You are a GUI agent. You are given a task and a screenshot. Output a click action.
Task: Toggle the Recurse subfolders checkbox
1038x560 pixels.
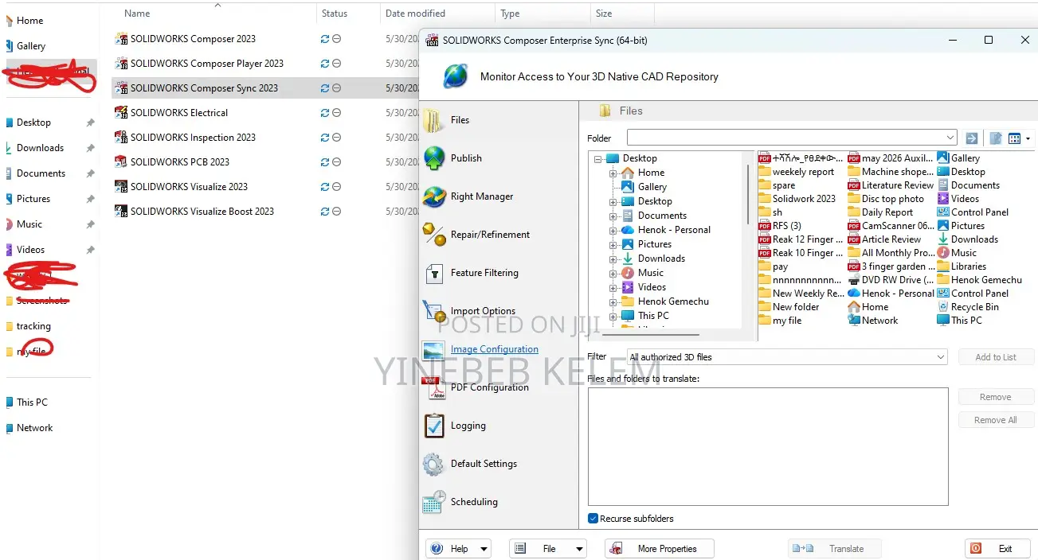(593, 519)
